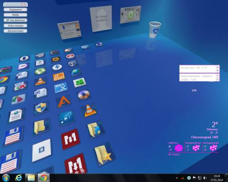
Task: Open the yellow AIMP player icon
Action: click(x=56, y=59)
